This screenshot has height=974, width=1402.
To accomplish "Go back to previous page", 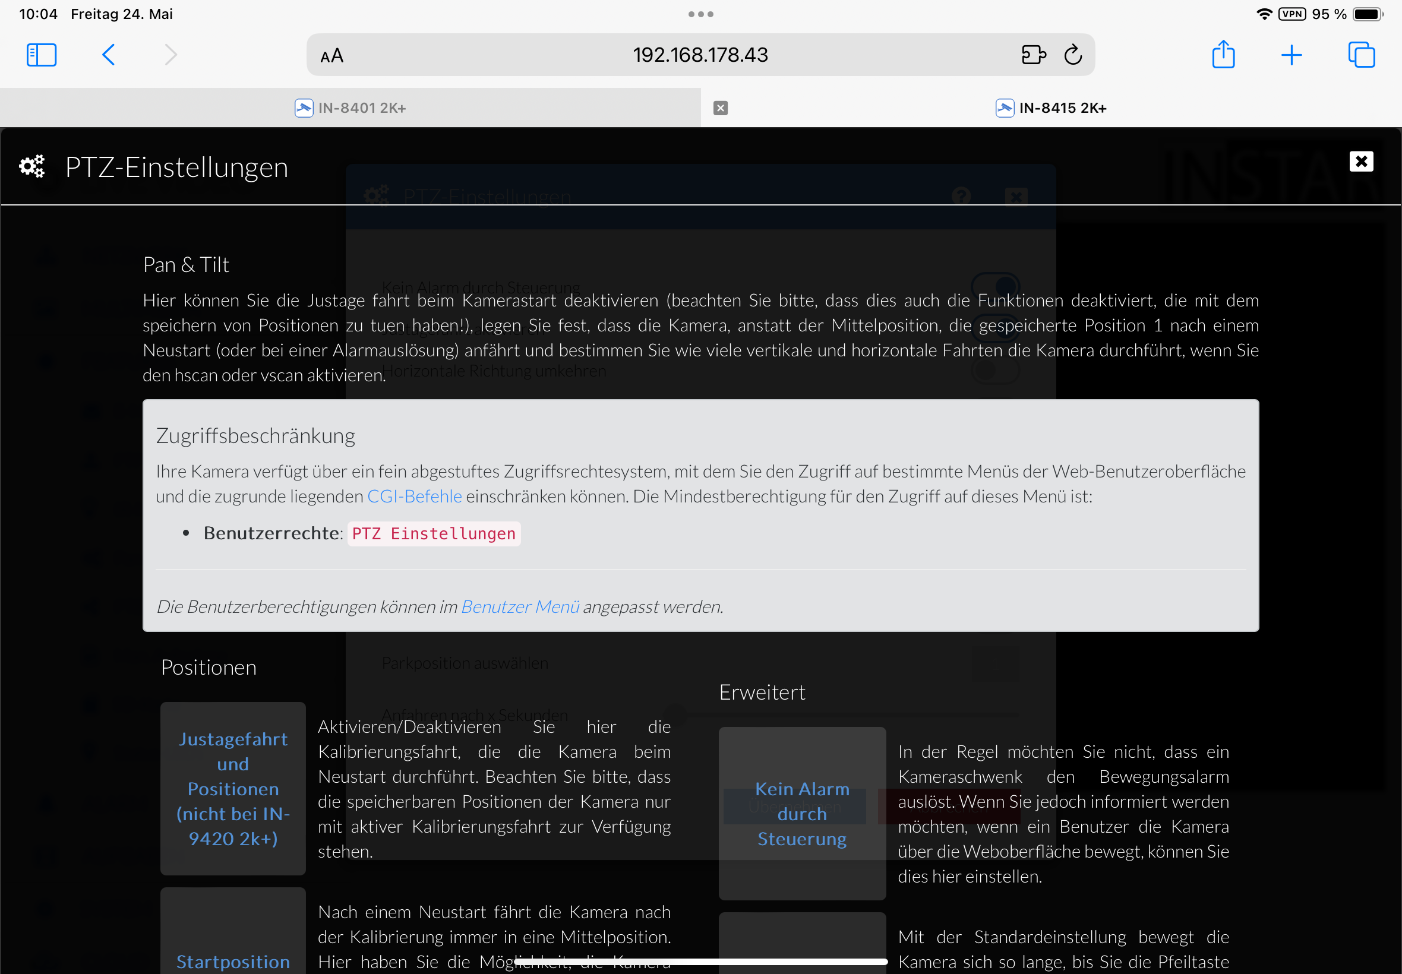I will [x=109, y=55].
